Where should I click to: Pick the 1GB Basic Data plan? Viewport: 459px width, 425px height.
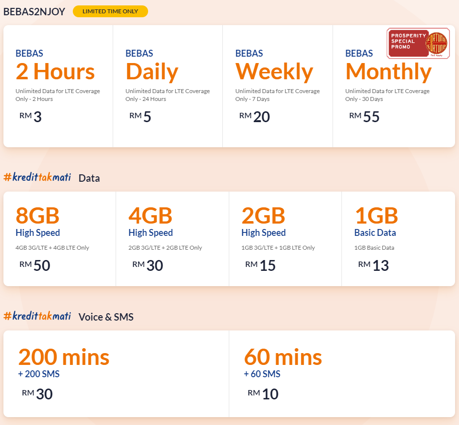point(398,239)
